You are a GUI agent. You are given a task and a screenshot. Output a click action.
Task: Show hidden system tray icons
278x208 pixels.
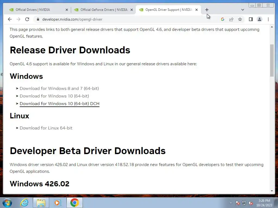pos(231,203)
